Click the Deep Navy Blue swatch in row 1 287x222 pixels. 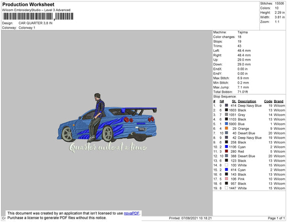coord(226,105)
